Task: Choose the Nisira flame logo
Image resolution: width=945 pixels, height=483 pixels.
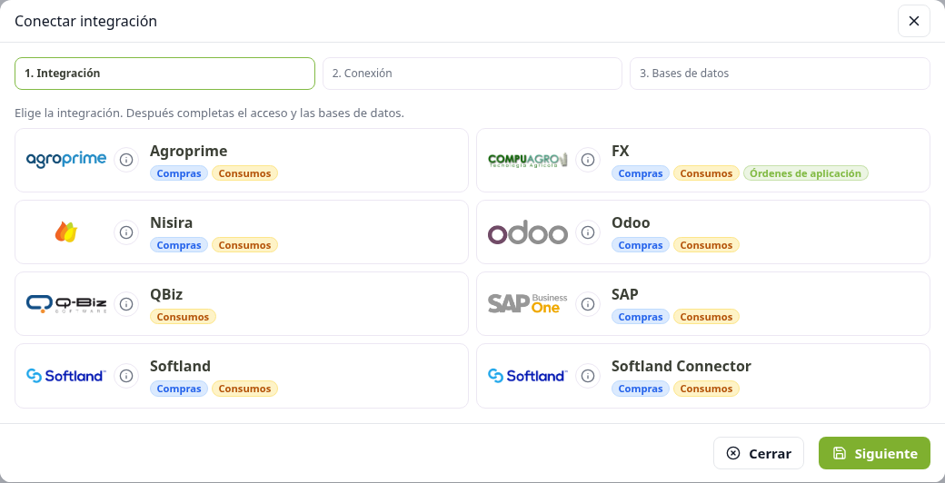Action: coord(66,232)
